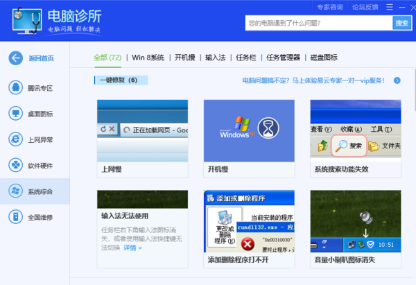Select the 系统综合 sidebar label
The width and height of the screenshot is (416, 285).
pyautogui.click(x=40, y=191)
